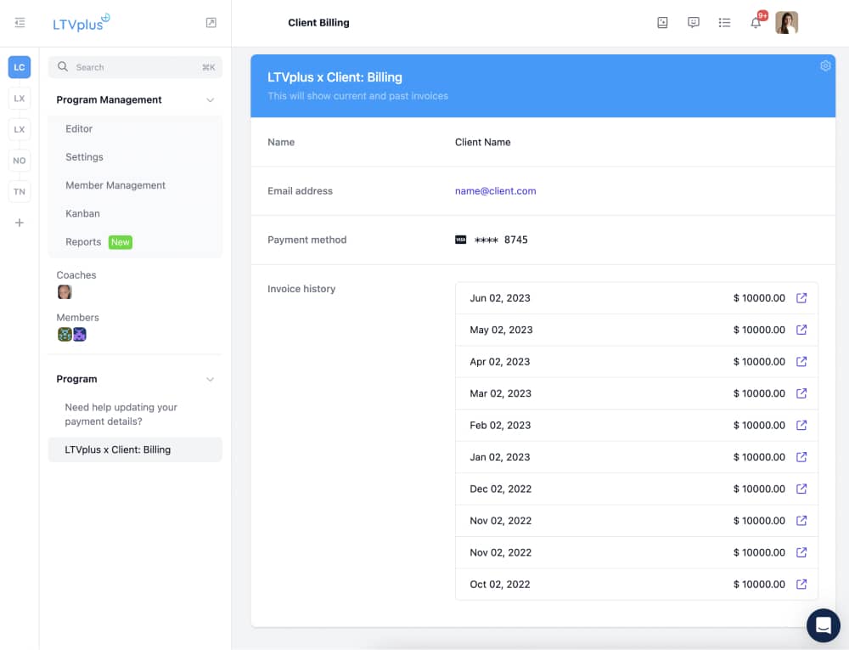Viewport: 849px width, 650px height.
Task: Open Settings in Program Management
Action: (84, 157)
